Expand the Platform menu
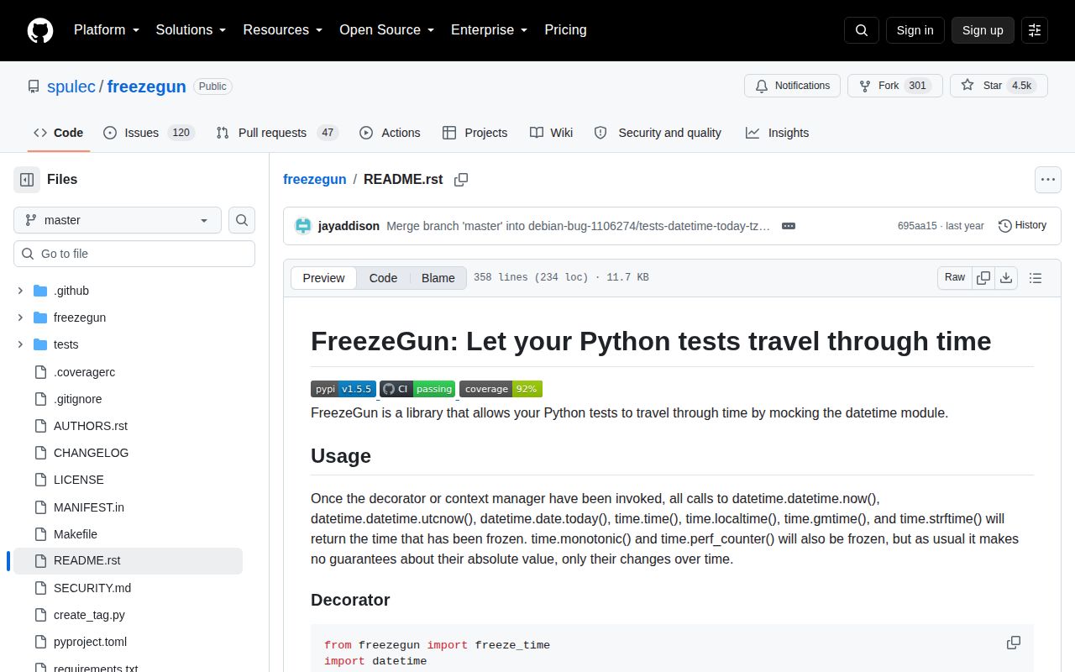 tap(107, 30)
